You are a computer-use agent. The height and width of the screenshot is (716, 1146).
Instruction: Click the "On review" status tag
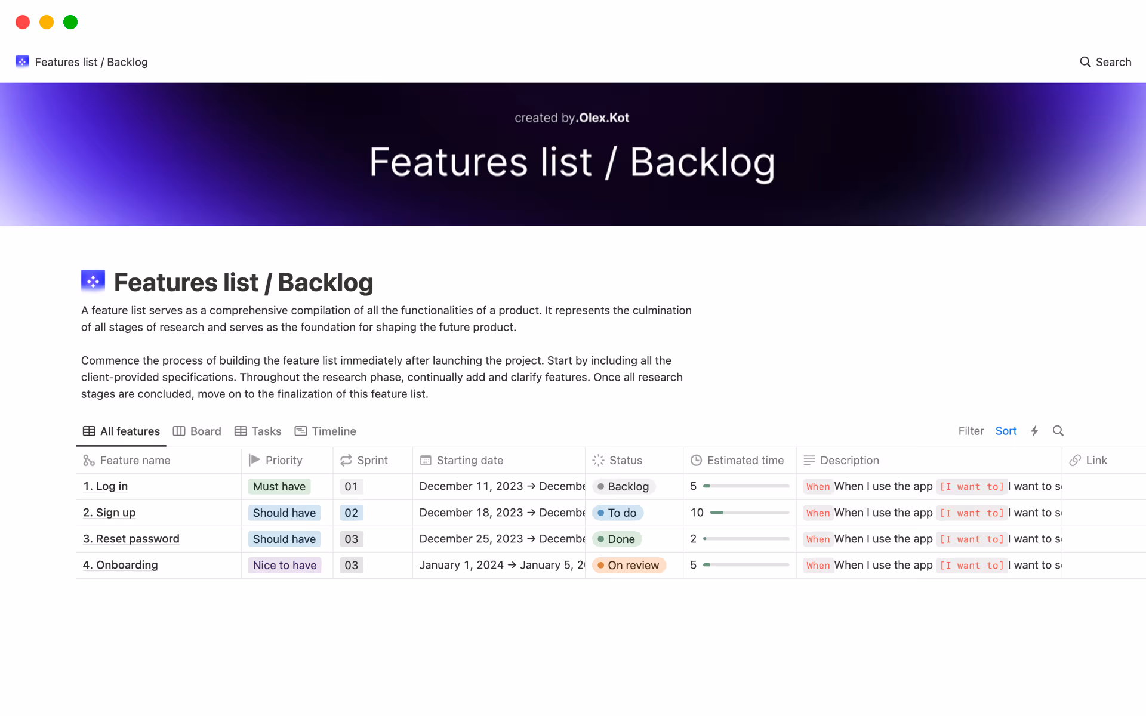629,565
